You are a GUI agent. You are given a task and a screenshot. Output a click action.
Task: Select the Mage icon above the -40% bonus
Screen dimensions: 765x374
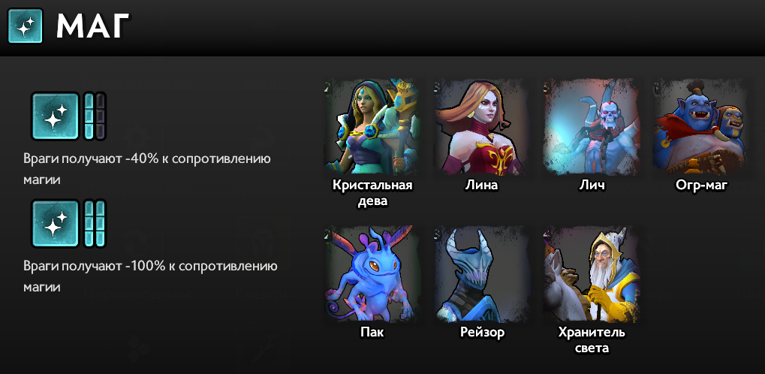coord(55,116)
